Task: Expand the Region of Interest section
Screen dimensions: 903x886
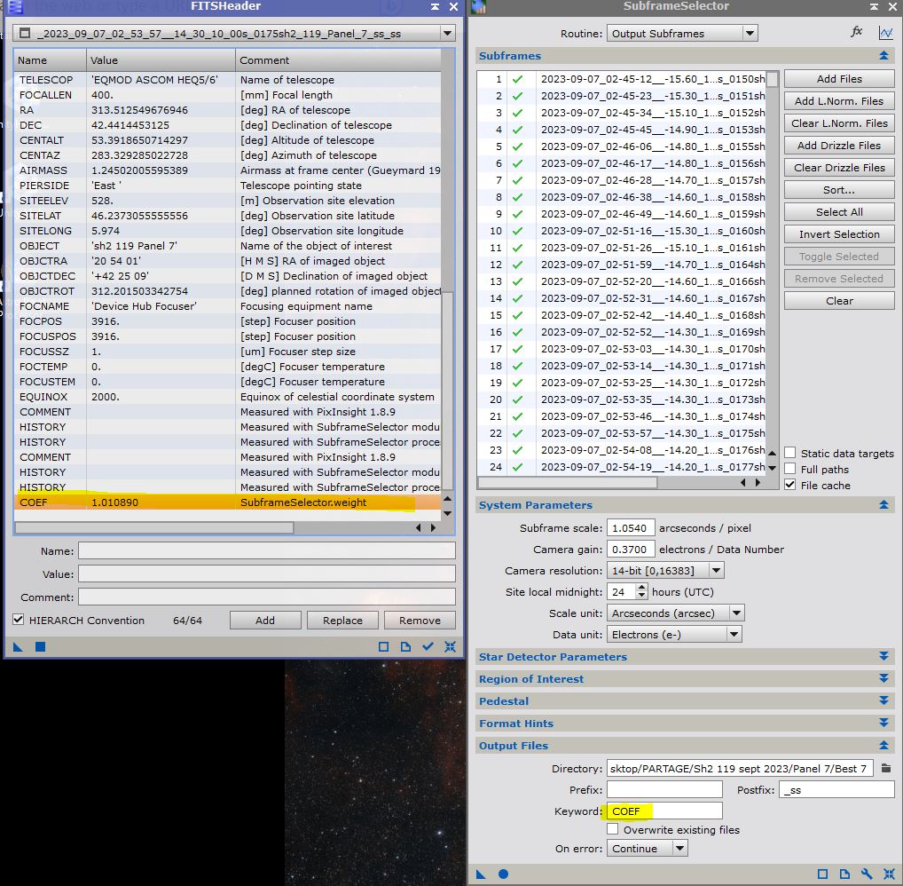Action: pos(884,678)
